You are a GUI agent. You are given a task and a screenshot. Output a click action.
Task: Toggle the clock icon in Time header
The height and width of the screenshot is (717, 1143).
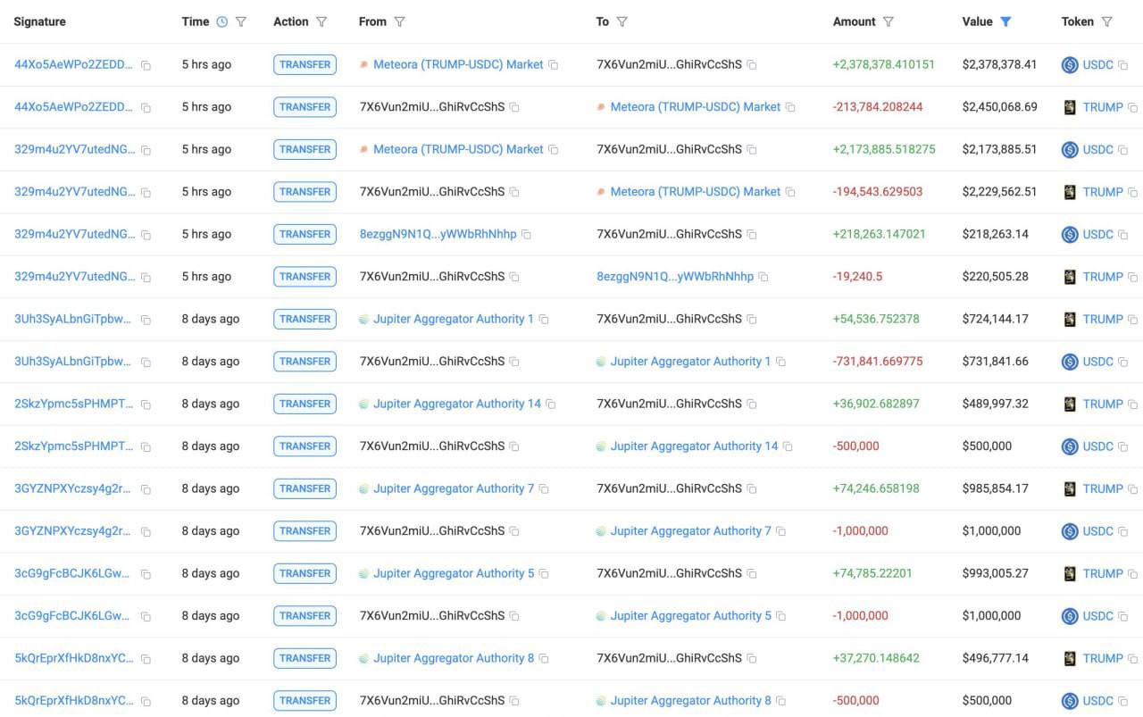pyautogui.click(x=222, y=21)
